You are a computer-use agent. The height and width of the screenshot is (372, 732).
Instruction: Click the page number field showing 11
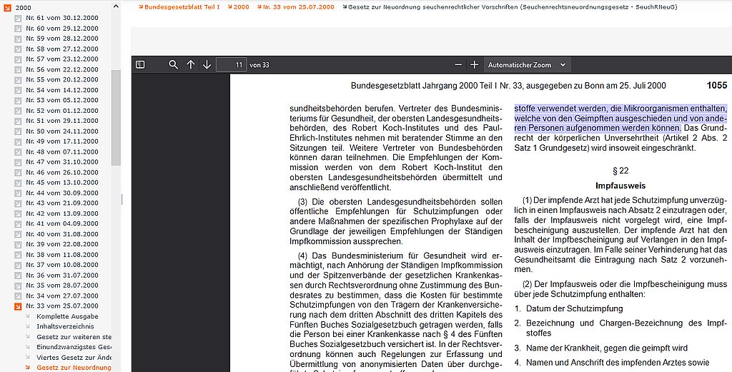click(232, 65)
